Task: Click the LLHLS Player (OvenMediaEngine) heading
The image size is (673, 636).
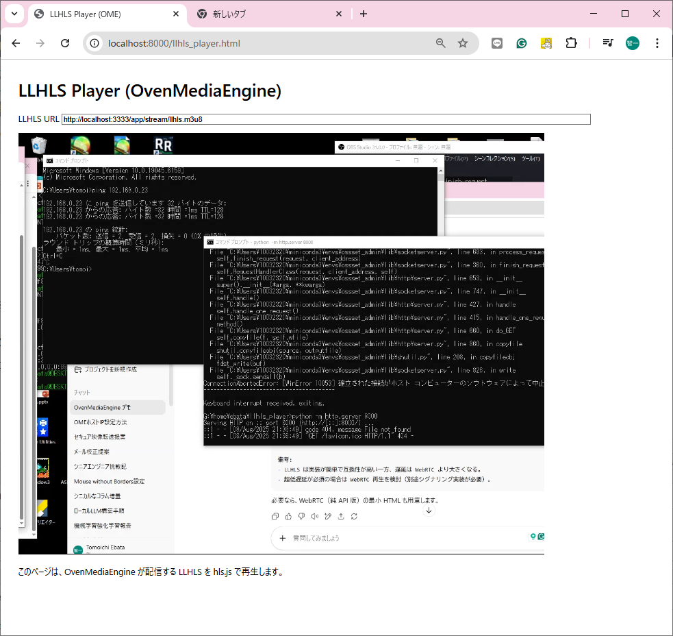Action: (150, 90)
